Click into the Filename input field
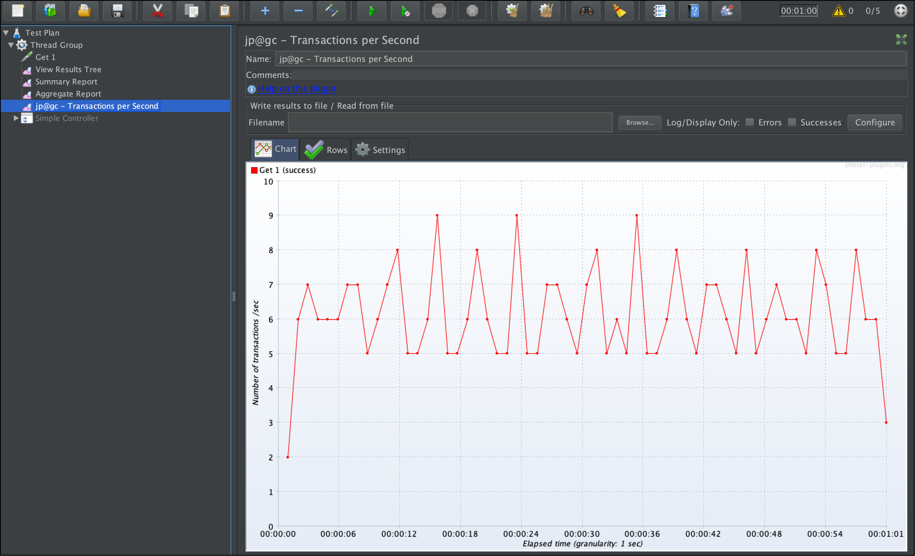 (x=450, y=123)
